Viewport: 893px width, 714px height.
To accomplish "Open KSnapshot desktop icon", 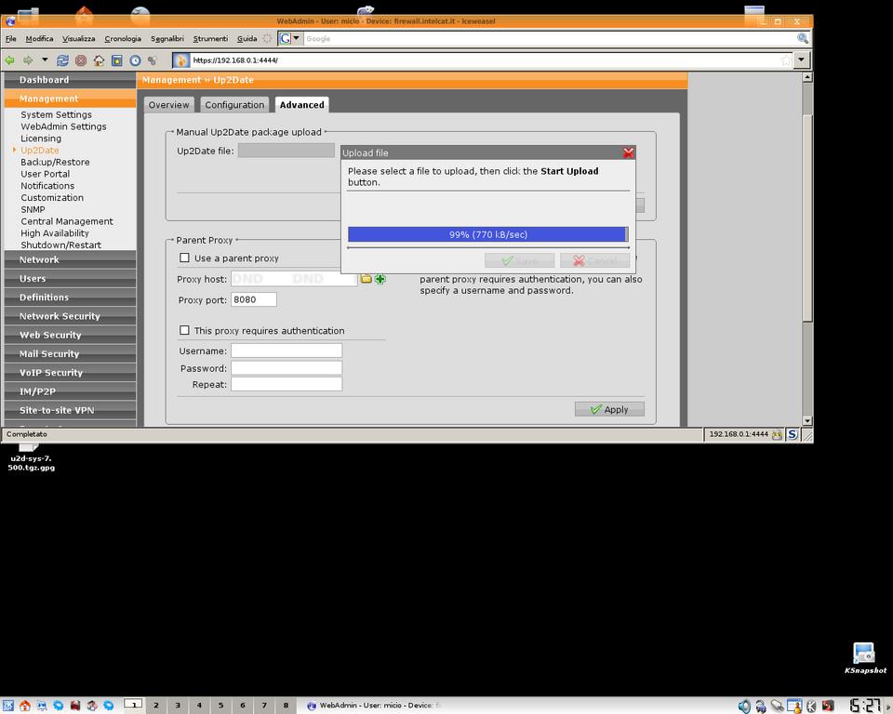I will pyautogui.click(x=864, y=654).
